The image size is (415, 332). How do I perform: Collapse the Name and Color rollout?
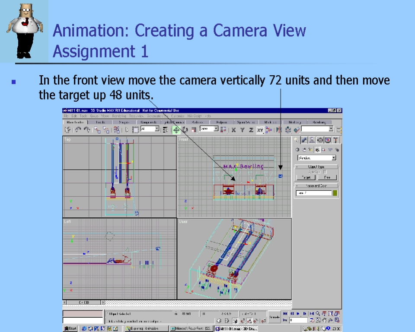pos(316,186)
